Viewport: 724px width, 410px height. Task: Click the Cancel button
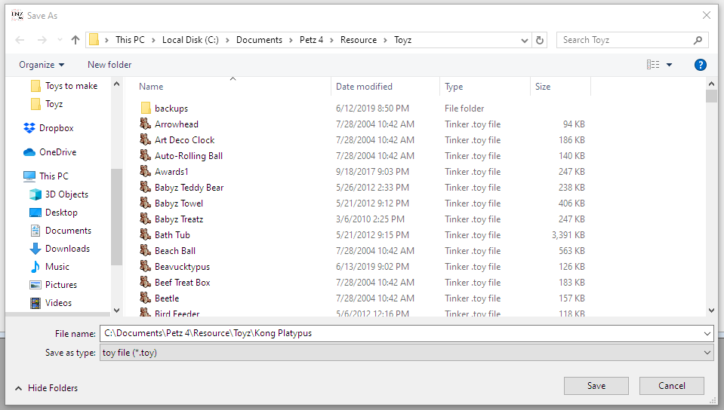tap(672, 386)
